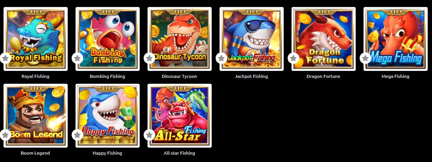Select the Jackpot Fishing shark thumbnail

point(251,39)
